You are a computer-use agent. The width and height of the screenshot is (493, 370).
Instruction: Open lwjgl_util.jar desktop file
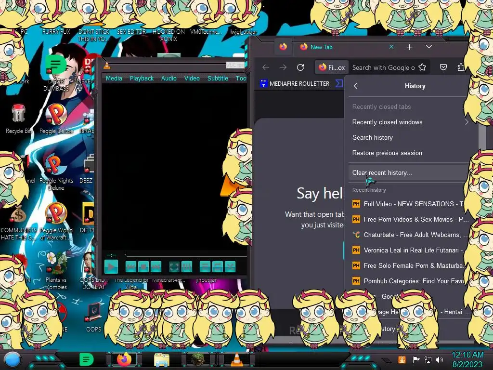coord(244,31)
